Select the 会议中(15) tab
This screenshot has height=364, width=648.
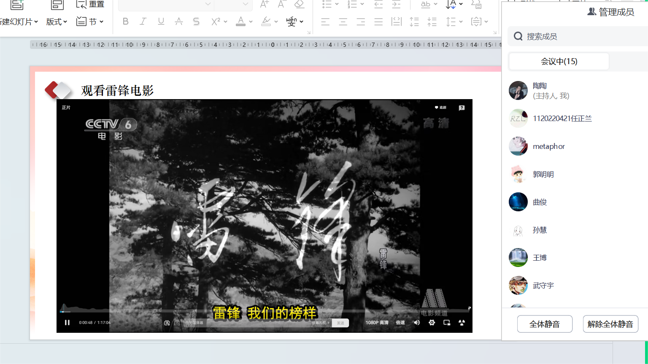point(559,62)
